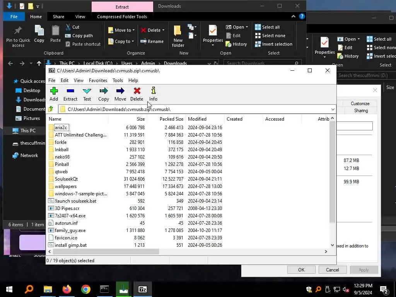Viewport: 396px width, 297px height.
Task: Select the Pinball folder in 7-Zip
Action: pyautogui.click(x=61, y=164)
